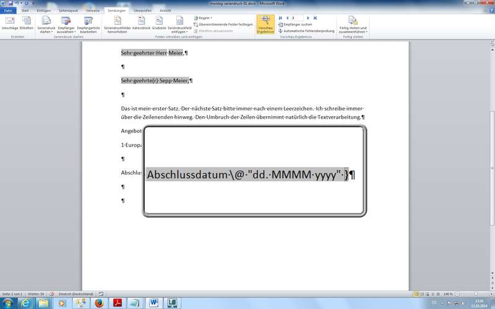This screenshot has width=495, height=309.
Task: Insert an Adressblock field
Action: 141,23
